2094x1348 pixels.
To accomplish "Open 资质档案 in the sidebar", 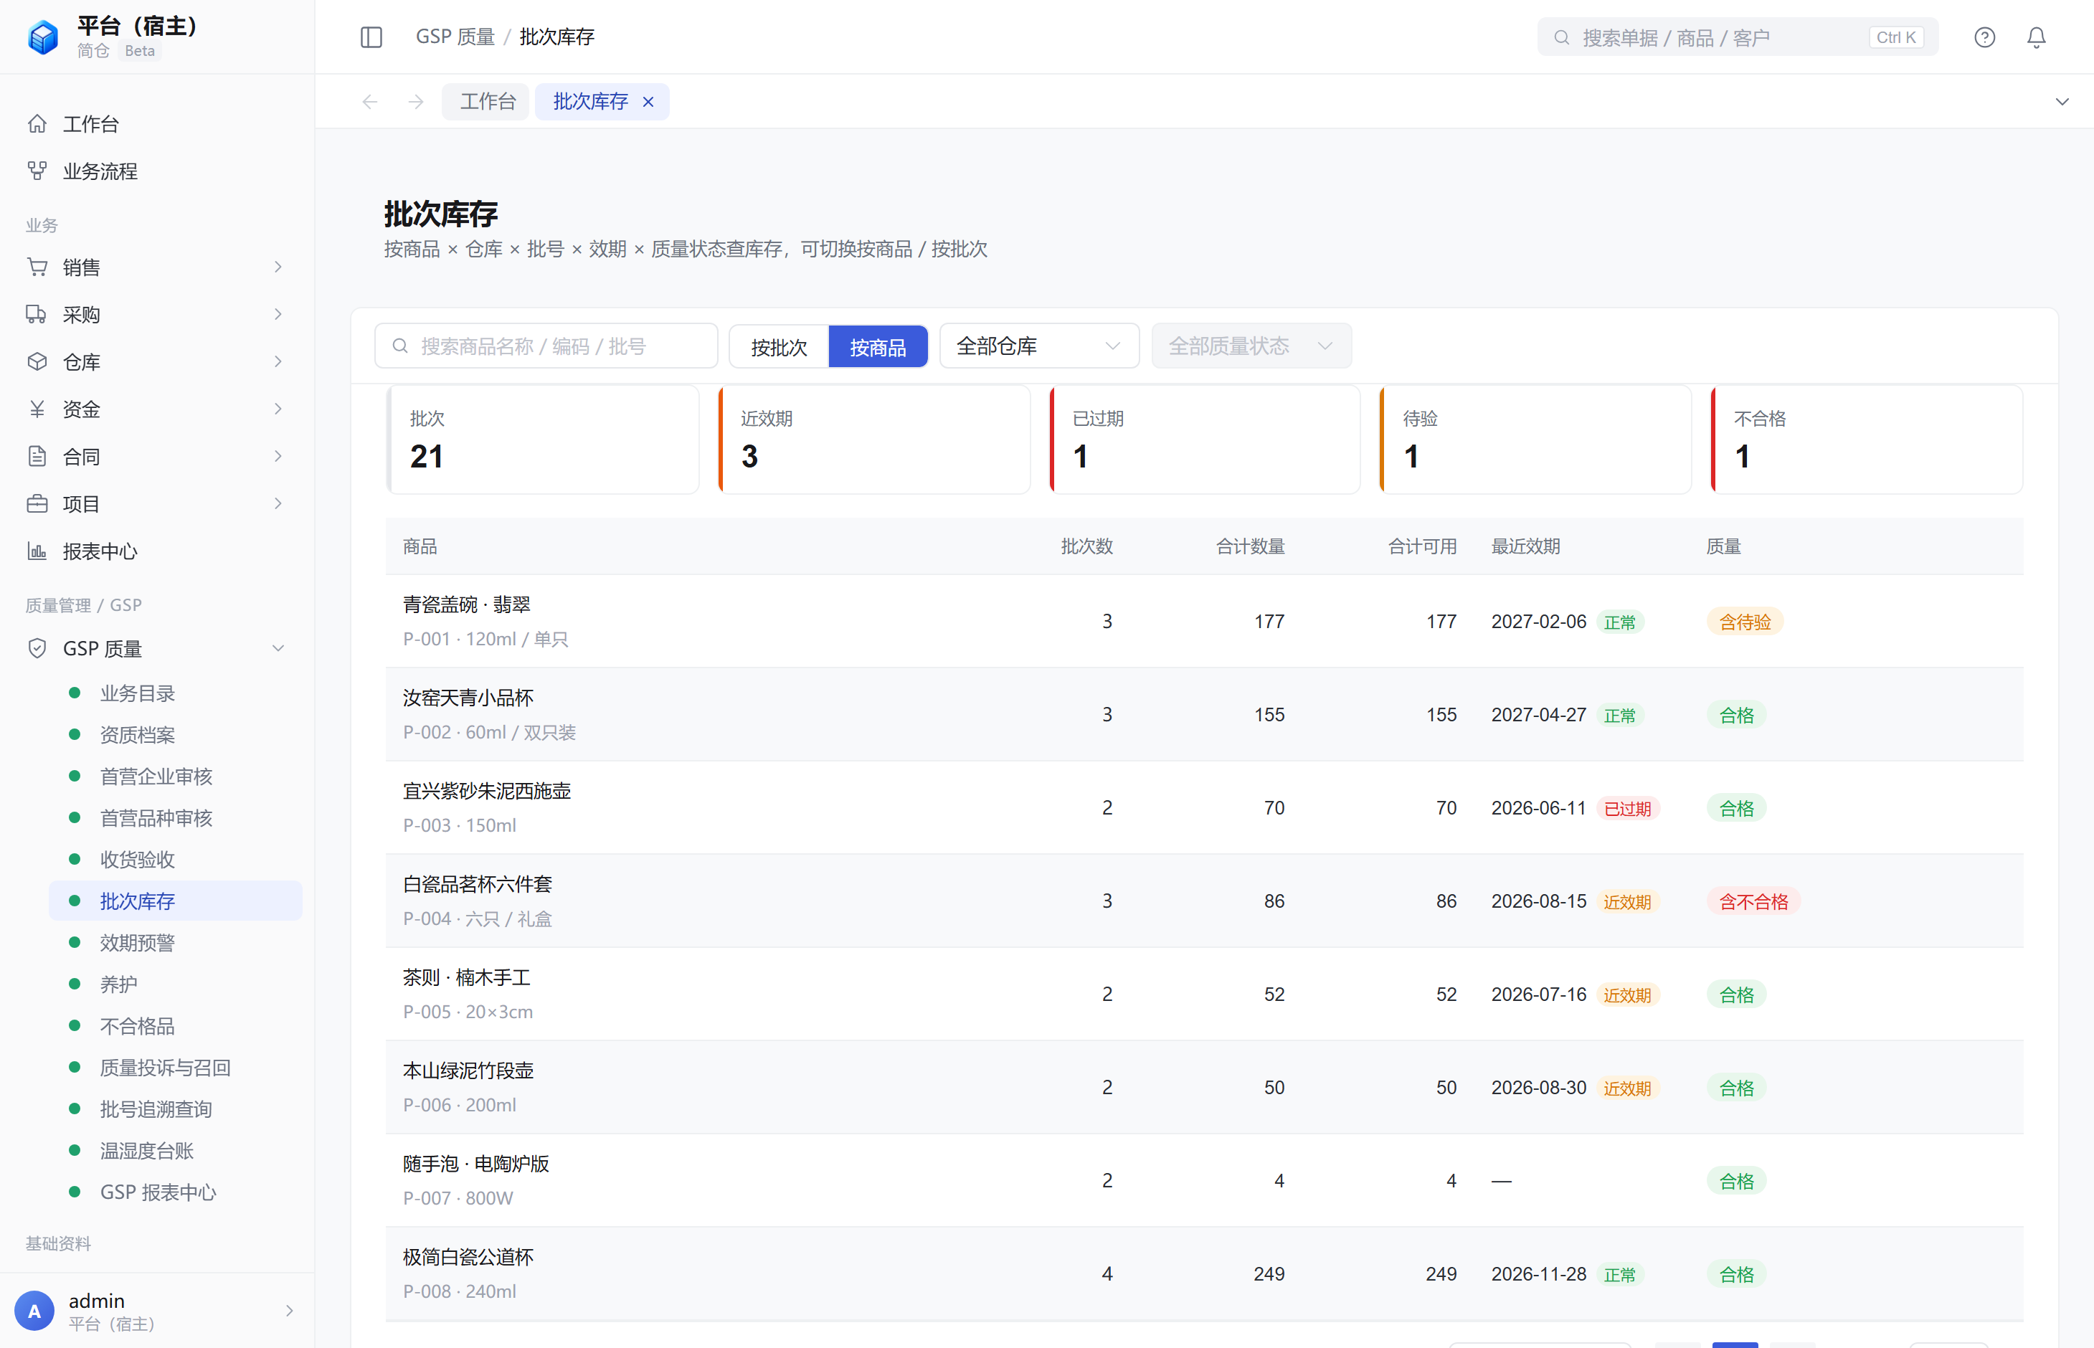I will point(175,734).
